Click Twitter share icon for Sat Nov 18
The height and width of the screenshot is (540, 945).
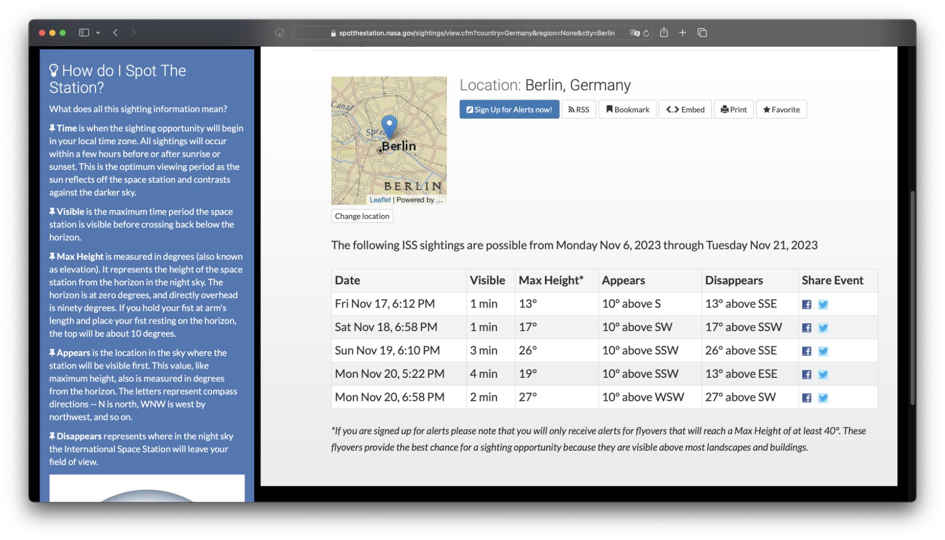[823, 328]
